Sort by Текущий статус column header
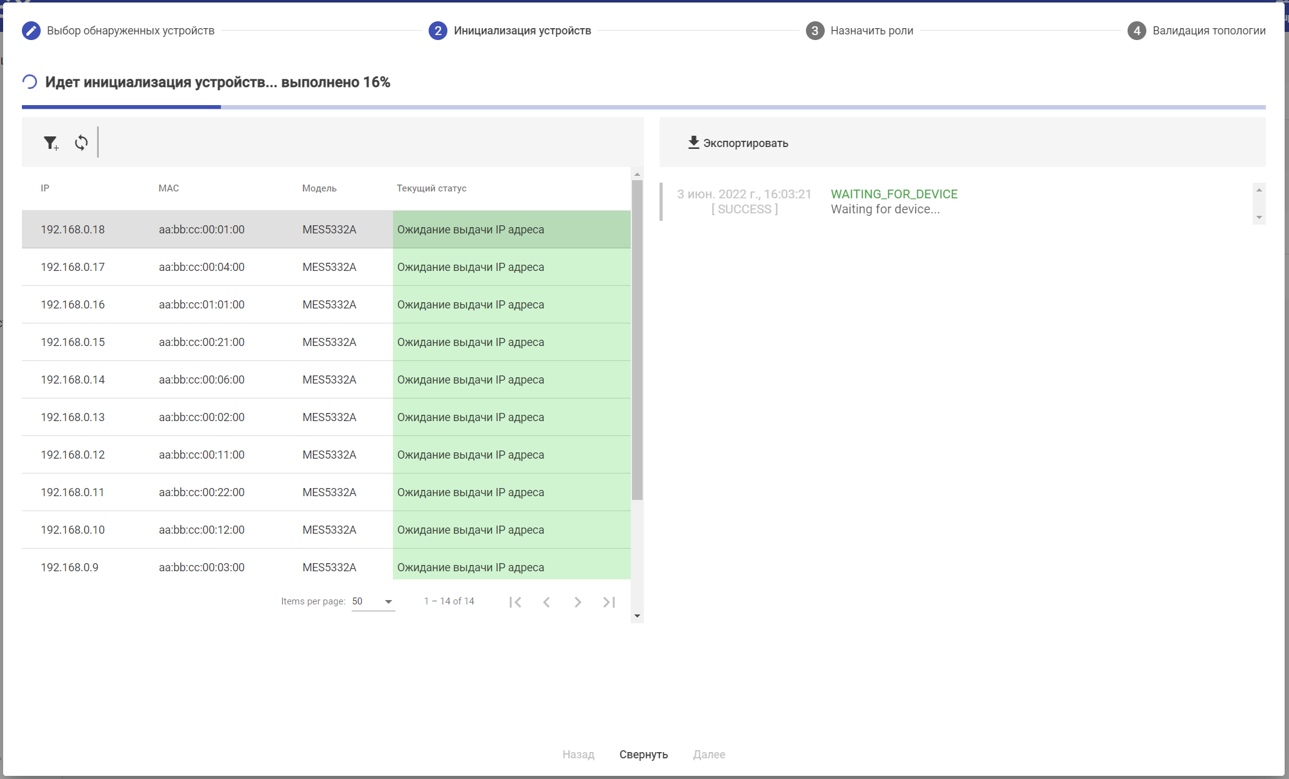The width and height of the screenshot is (1289, 779). coord(431,188)
